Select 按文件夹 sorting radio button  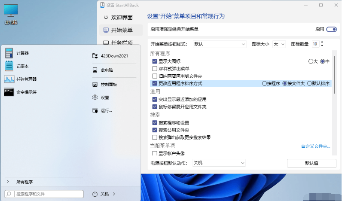284,83
